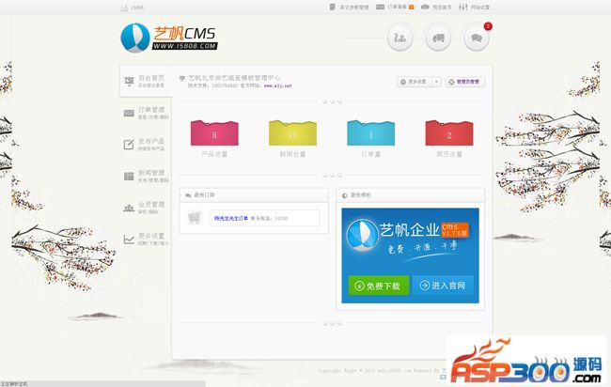Click the round delivery truck button
This screenshot has width=611, height=387.
pyautogui.click(x=438, y=38)
